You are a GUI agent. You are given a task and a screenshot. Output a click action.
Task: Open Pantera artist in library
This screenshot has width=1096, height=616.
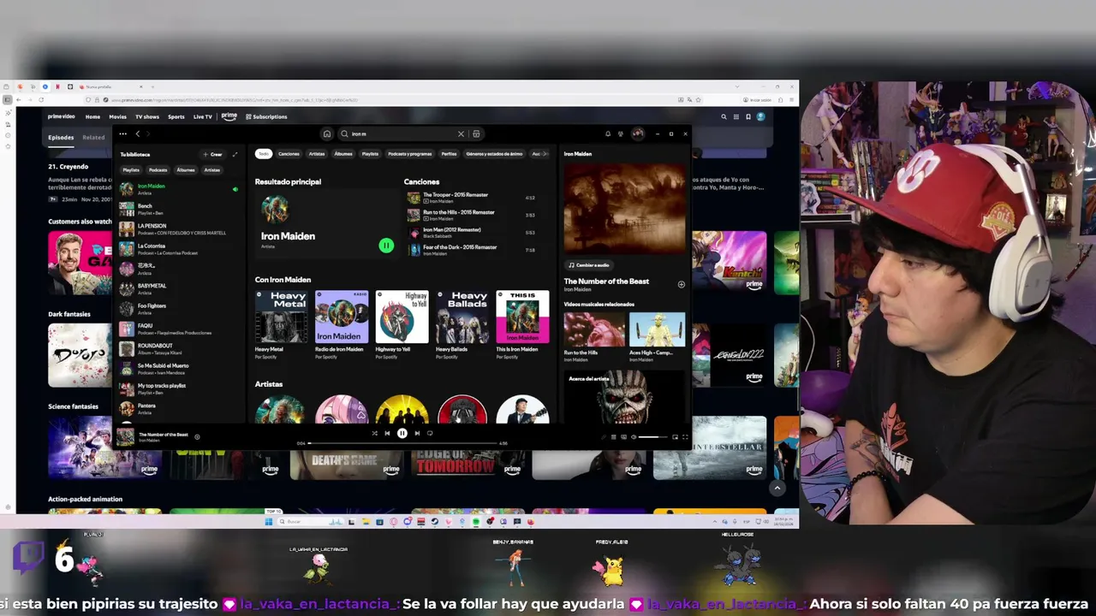pyautogui.click(x=178, y=408)
